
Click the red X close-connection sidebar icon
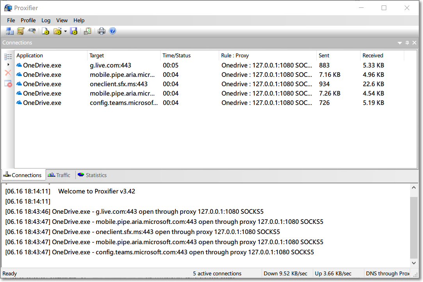8,73
